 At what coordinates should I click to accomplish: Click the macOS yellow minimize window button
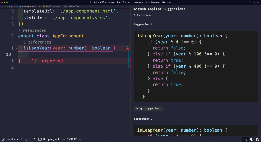(4, 2)
